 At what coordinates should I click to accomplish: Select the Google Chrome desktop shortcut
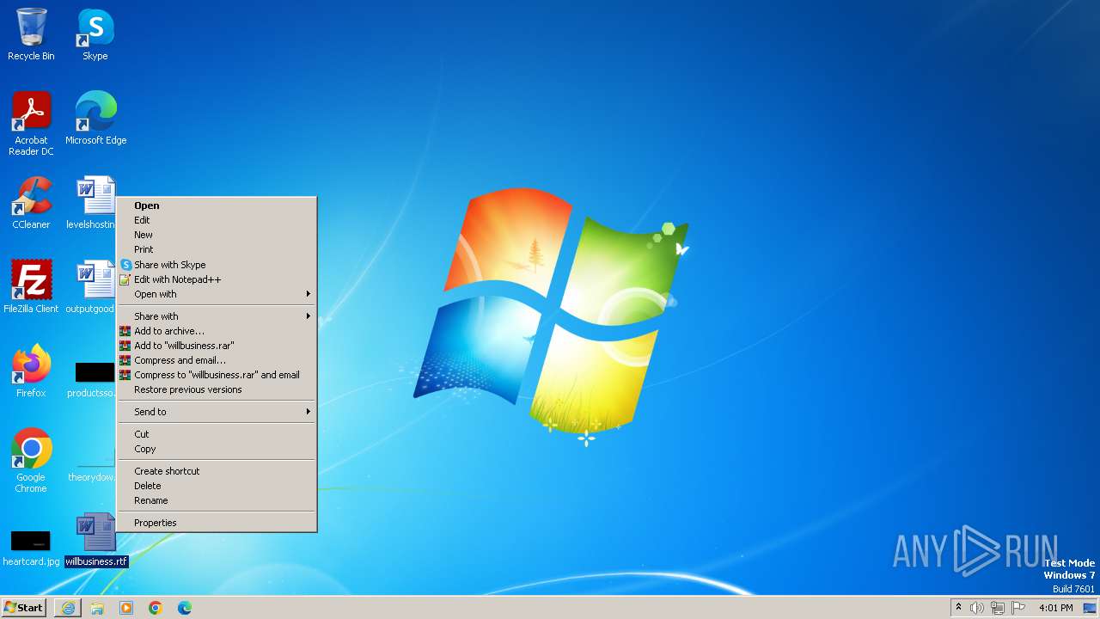31,461
